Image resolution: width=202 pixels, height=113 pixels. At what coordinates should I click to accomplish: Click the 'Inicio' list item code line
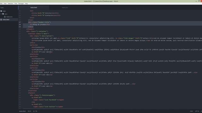click(x=45, y=13)
